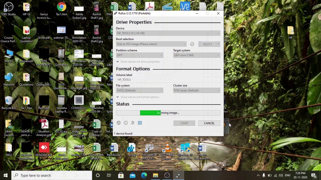Open Laptop Quotation desktop file
The height and width of the screenshot is (180, 321).
pyautogui.click(x=26, y=34)
